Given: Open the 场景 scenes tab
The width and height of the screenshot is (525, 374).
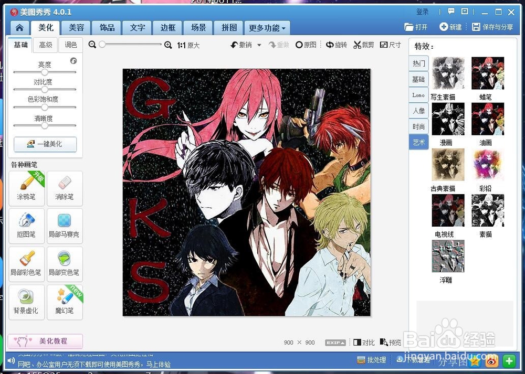Looking at the screenshot, I should point(198,27).
